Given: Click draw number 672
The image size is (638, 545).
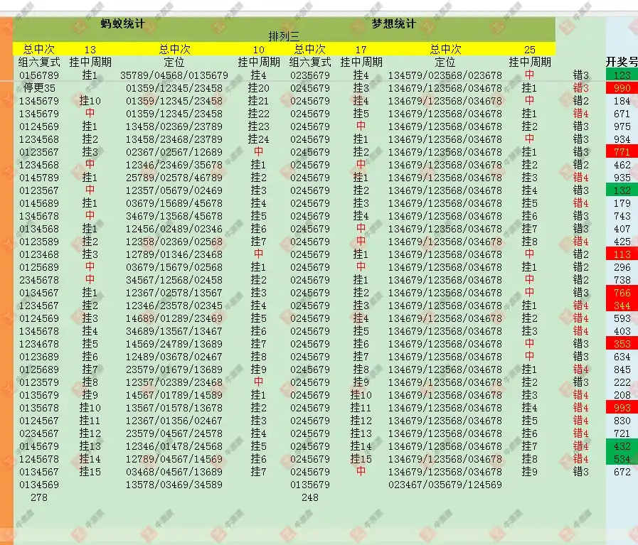Looking at the screenshot, I should 622,472.
